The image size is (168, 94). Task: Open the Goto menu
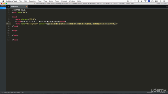[51, 1]
